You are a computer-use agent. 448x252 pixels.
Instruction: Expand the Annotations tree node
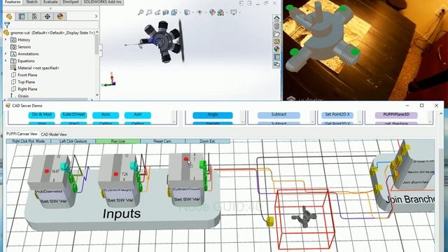[x=6, y=53]
